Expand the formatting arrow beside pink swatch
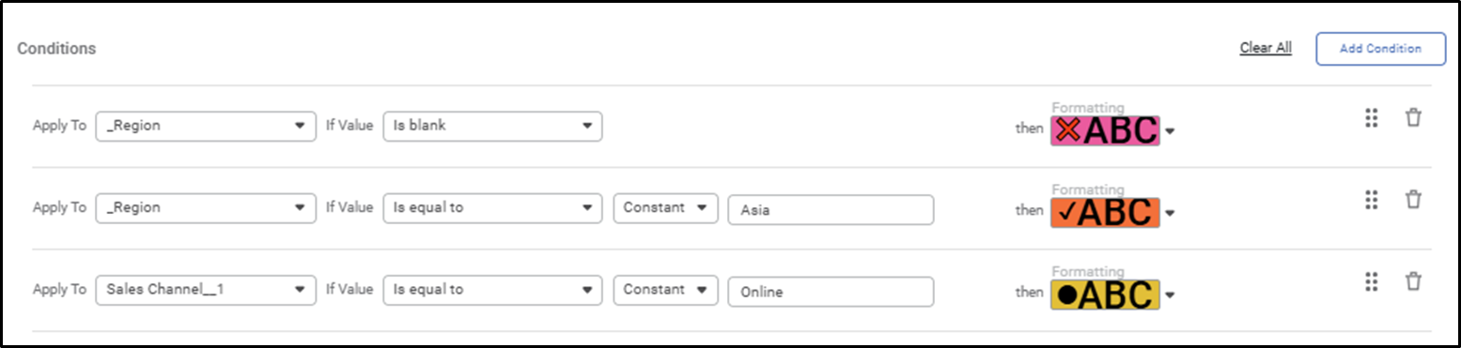 coord(1170,132)
